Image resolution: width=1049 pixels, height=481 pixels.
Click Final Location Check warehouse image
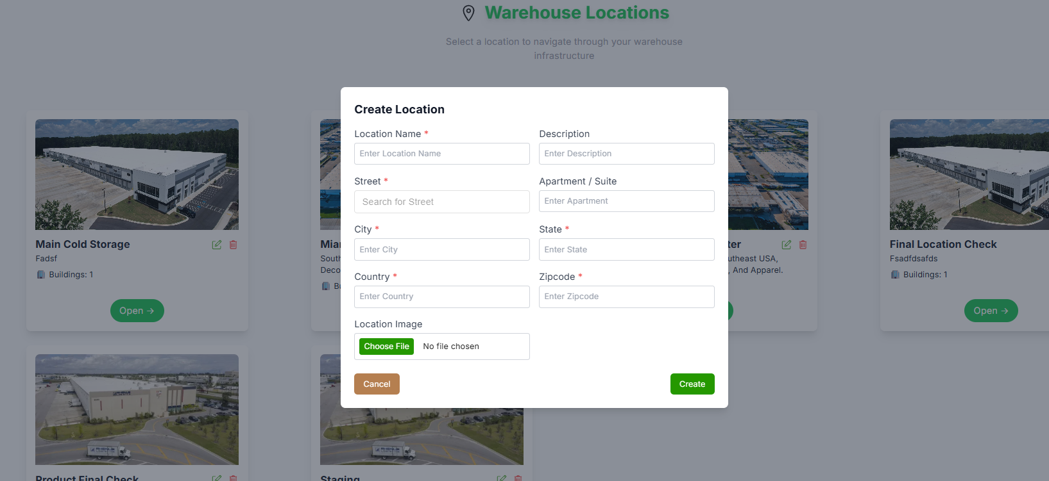tap(969, 174)
